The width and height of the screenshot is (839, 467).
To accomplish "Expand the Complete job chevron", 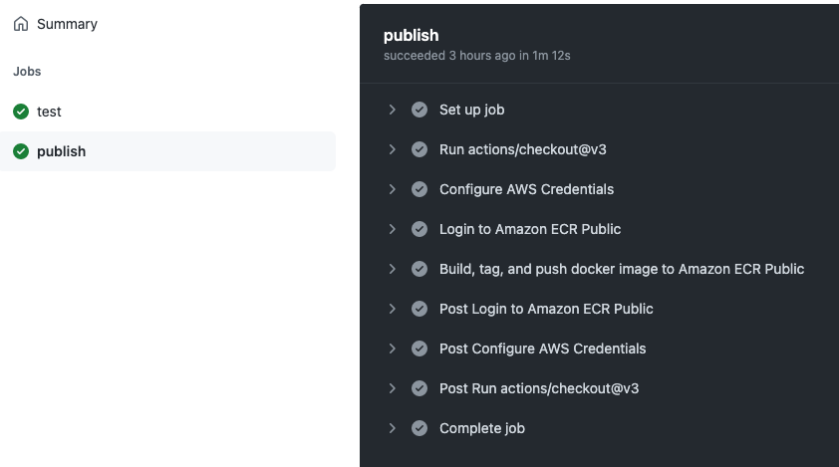I will click(x=393, y=428).
